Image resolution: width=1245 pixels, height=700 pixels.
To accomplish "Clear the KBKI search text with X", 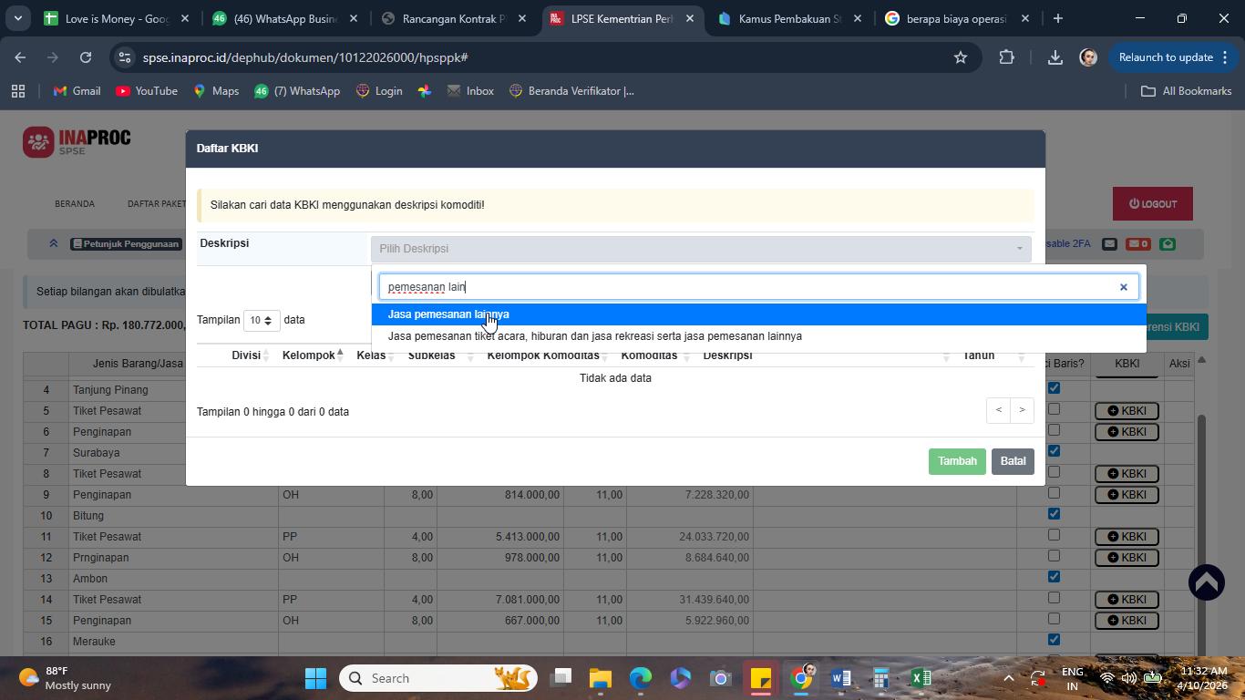I will 1123,287.
